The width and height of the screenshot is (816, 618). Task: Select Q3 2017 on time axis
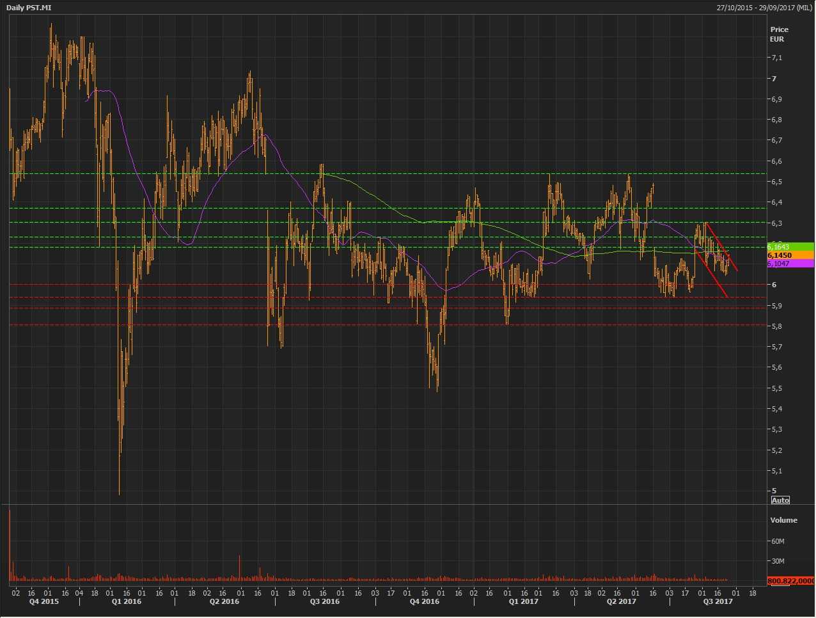click(x=718, y=601)
